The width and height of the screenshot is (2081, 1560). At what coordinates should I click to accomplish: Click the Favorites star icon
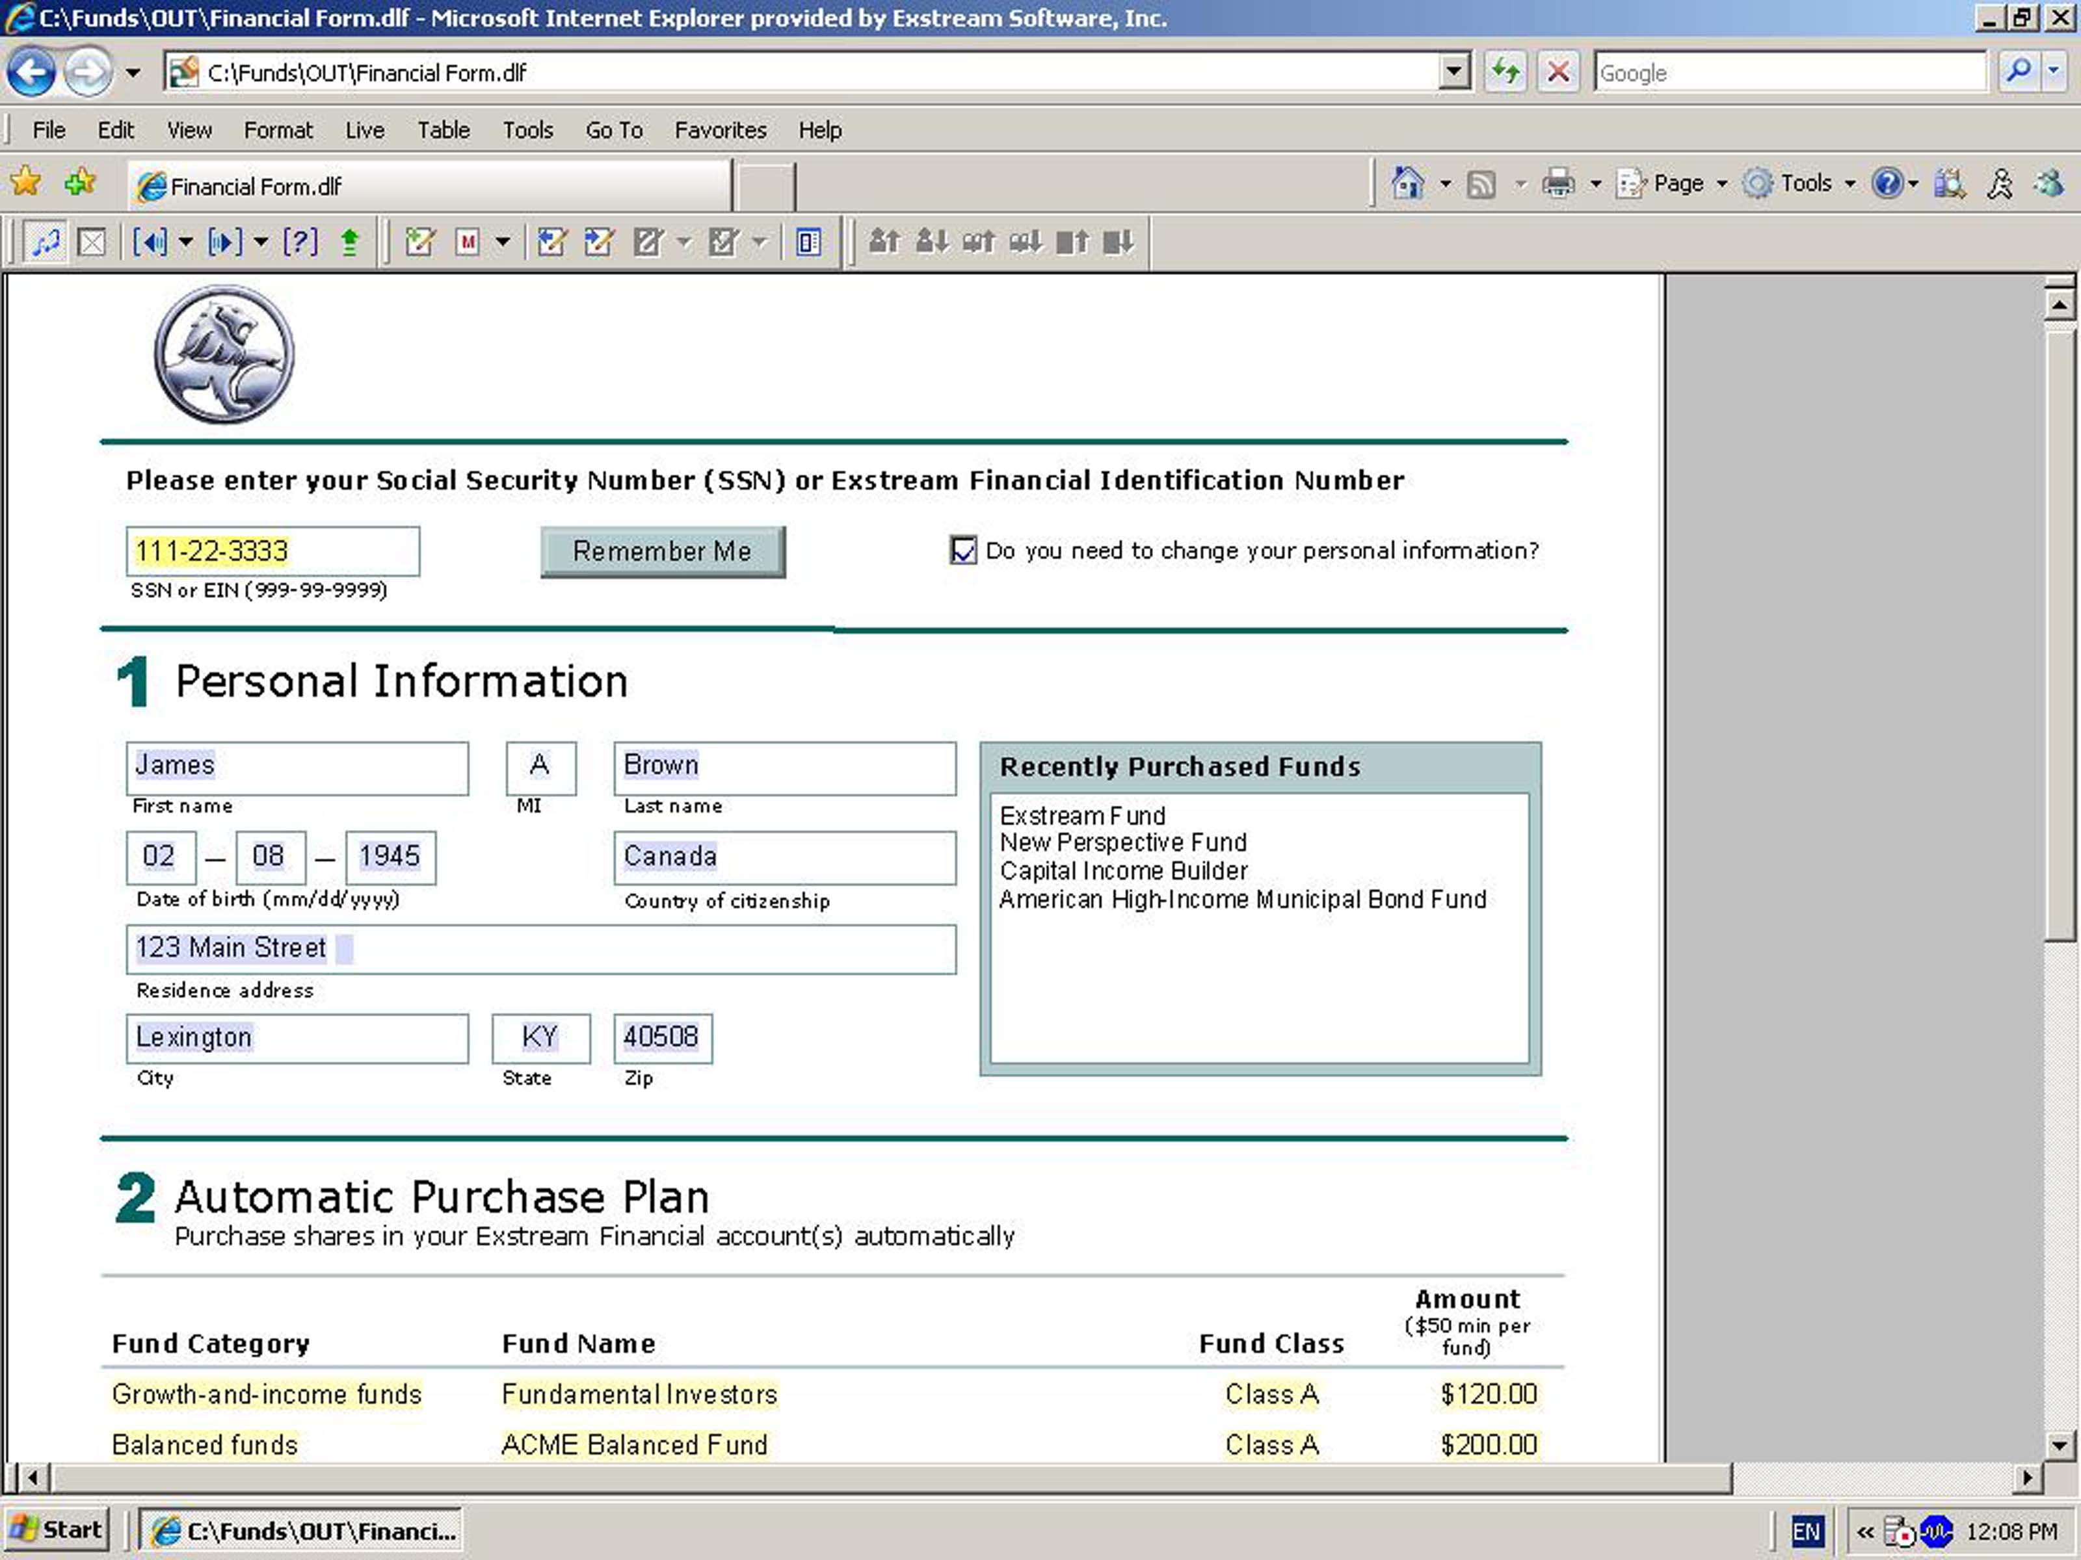(27, 183)
